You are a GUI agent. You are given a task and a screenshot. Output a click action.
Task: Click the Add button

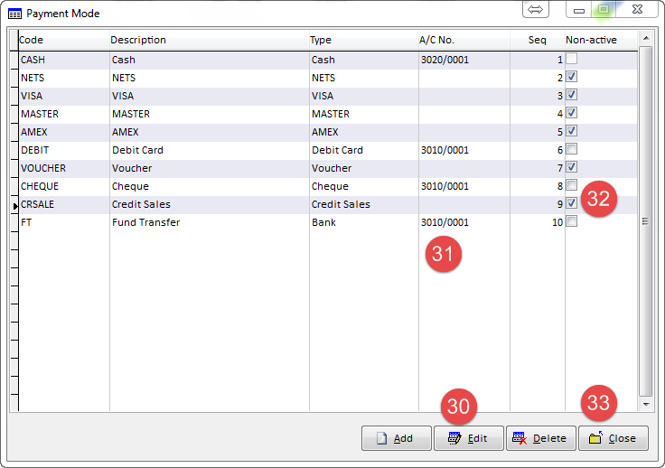click(396, 438)
